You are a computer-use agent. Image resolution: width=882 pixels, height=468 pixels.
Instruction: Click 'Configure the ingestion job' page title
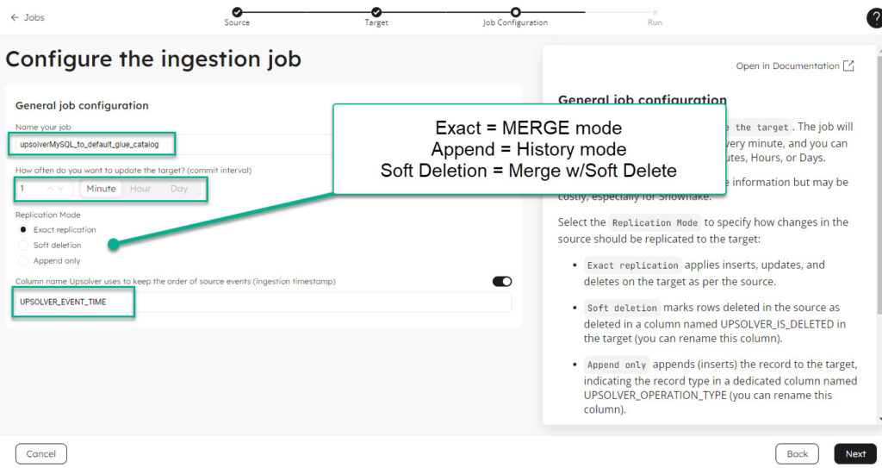[x=153, y=59]
